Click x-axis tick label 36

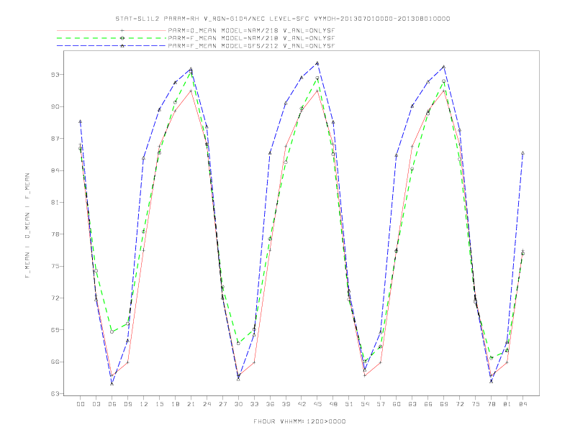(270, 404)
